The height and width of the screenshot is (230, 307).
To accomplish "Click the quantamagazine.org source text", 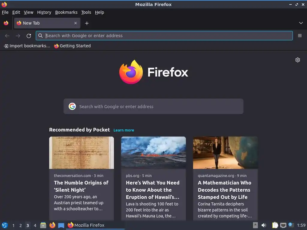I will click(216, 175).
